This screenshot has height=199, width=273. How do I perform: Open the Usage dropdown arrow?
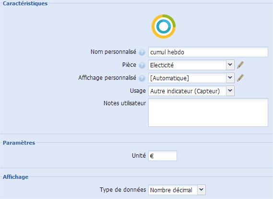[x=230, y=91]
